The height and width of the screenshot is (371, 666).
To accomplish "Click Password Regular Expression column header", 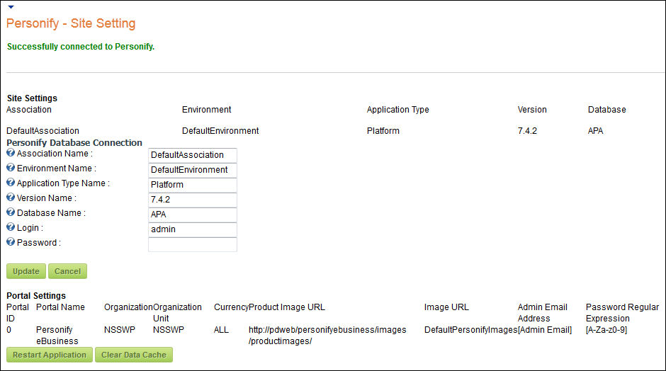I will (x=622, y=313).
